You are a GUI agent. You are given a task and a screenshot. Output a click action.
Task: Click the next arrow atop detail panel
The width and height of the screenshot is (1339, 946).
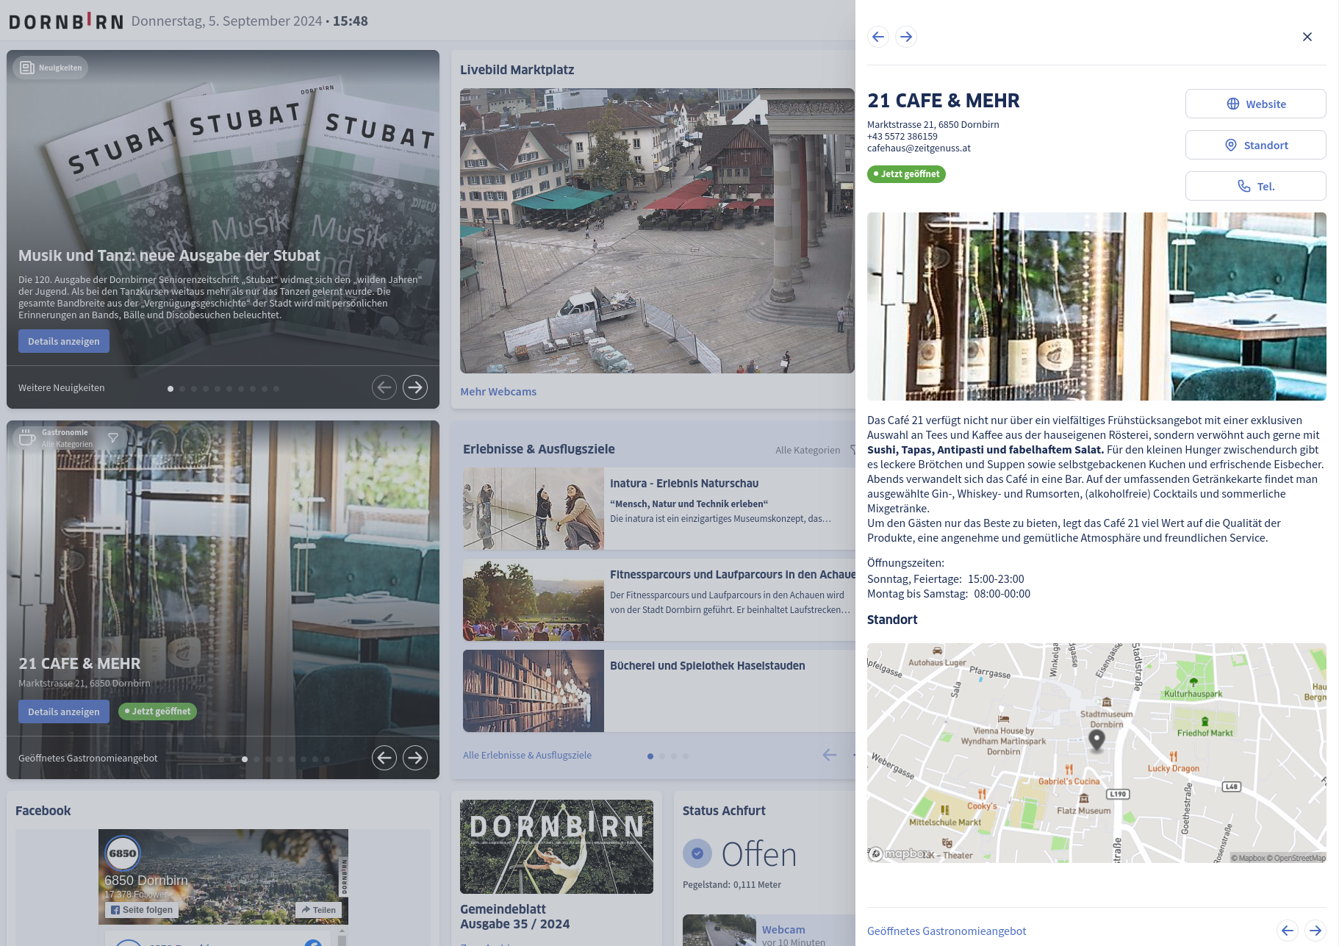(x=906, y=37)
